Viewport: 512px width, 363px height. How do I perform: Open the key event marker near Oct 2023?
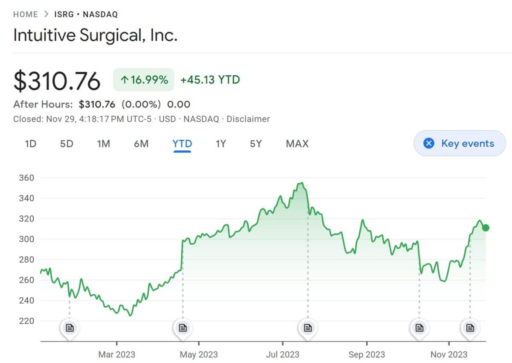[419, 328]
